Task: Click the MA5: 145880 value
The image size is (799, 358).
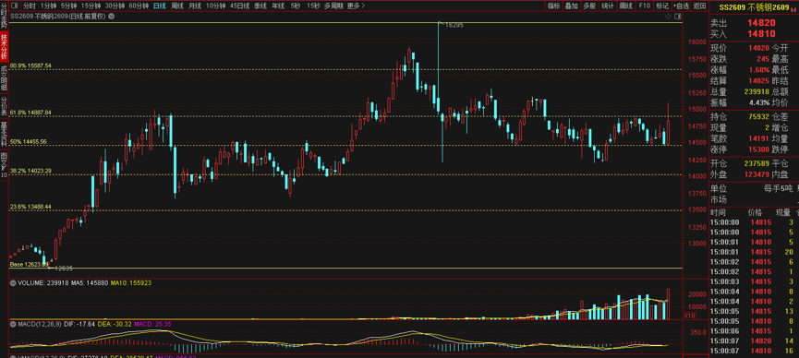Action: click(x=91, y=282)
